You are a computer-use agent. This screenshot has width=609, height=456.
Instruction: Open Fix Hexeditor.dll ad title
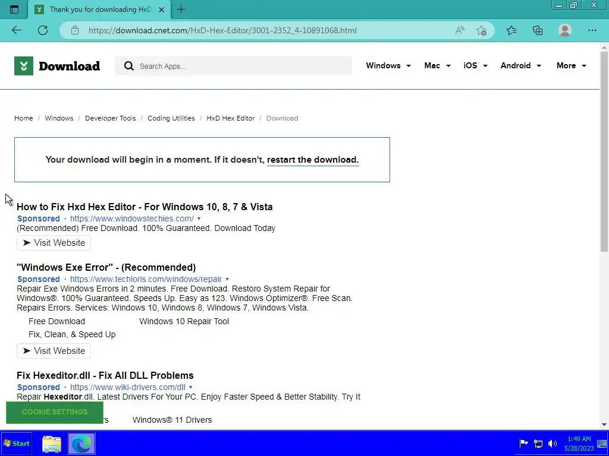[x=105, y=375]
